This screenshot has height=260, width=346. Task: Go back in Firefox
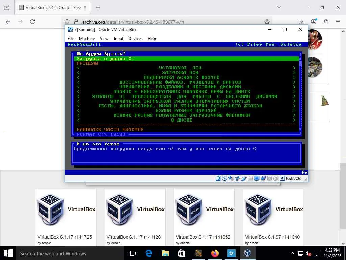pos(8,22)
